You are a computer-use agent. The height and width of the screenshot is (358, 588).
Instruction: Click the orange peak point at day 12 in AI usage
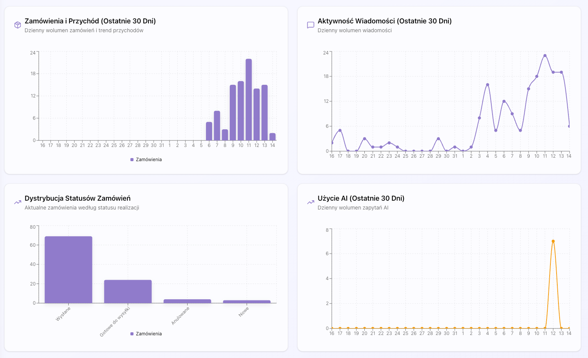pyautogui.click(x=553, y=241)
